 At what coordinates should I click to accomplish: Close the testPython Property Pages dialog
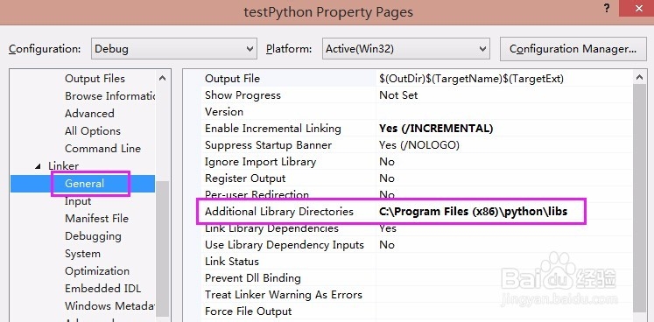[636, 8]
